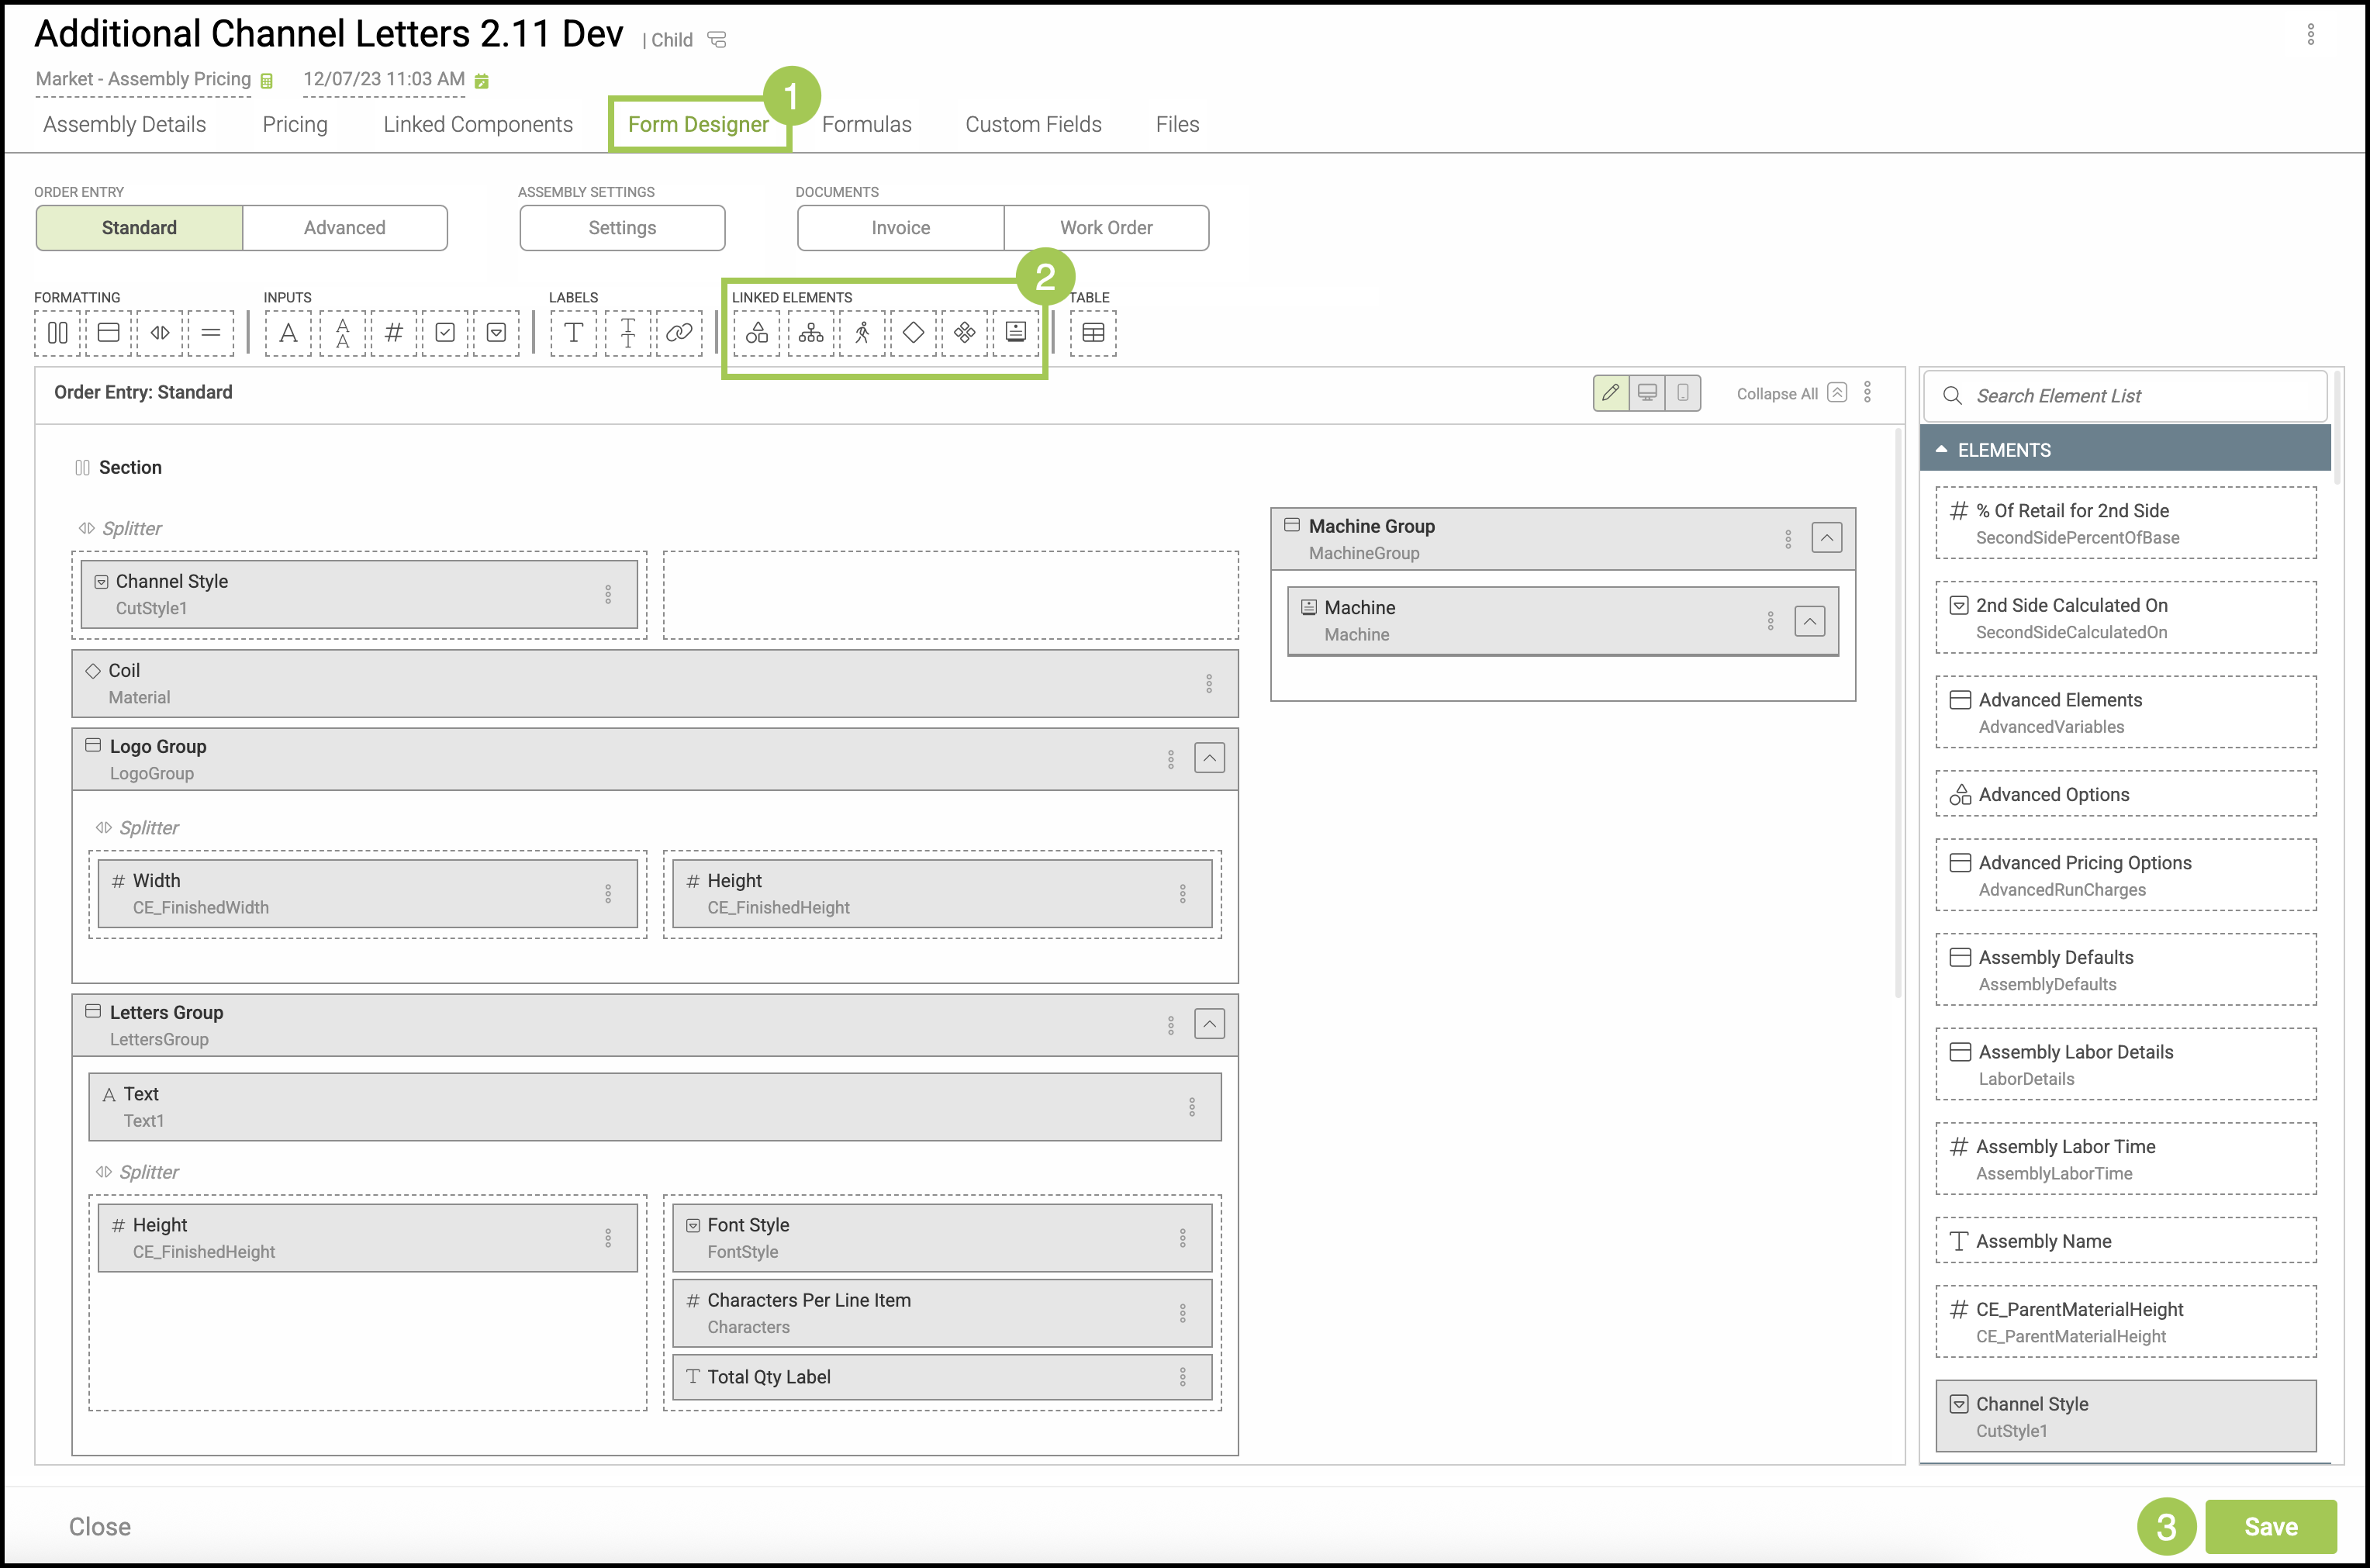
Task: Collapse the Machine Group section
Action: [1826, 538]
